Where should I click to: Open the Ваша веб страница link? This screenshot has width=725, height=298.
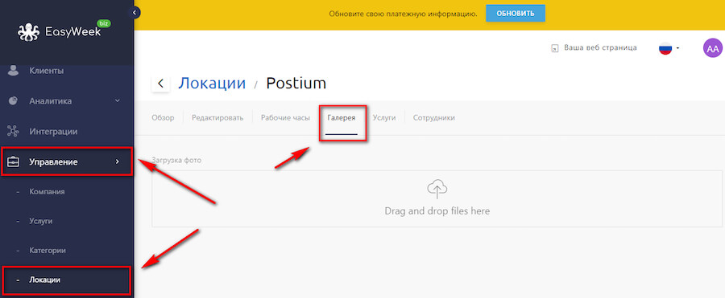coord(600,47)
